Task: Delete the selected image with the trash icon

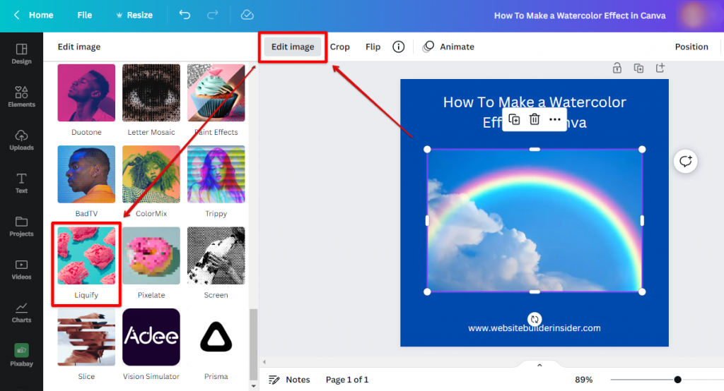Action: (x=535, y=119)
